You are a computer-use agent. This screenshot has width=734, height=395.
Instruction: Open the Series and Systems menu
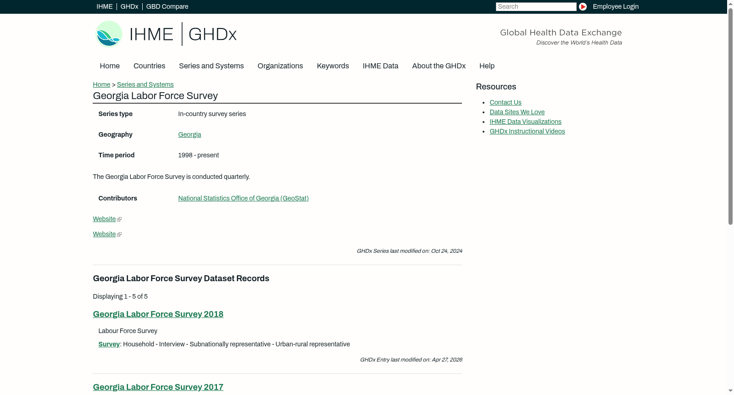coord(211,66)
